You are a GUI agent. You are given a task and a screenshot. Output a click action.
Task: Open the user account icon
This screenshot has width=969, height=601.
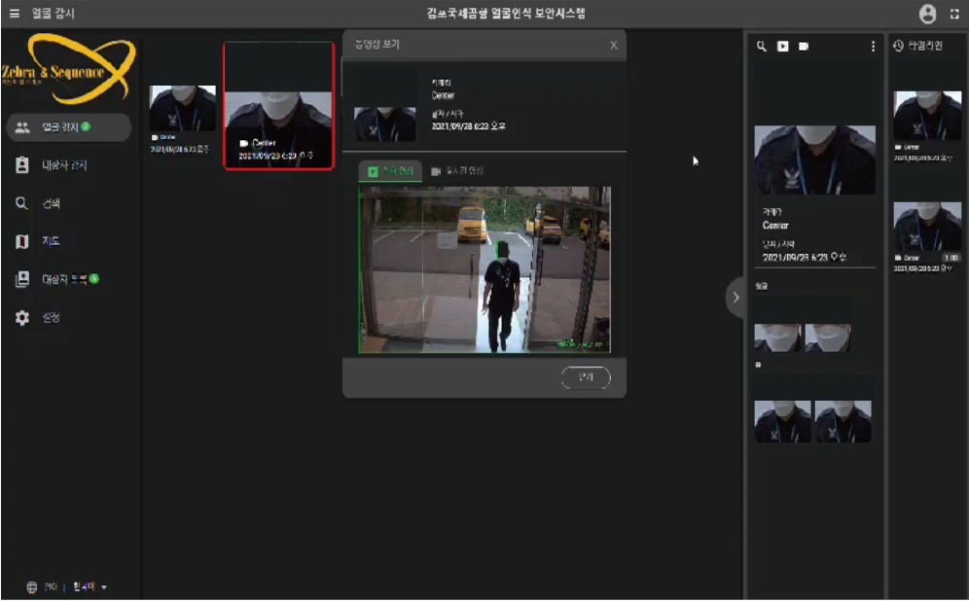[x=927, y=14]
